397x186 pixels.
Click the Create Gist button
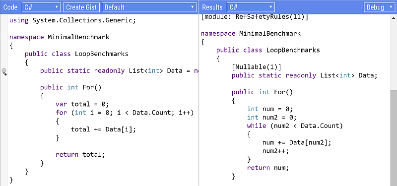pos(81,7)
